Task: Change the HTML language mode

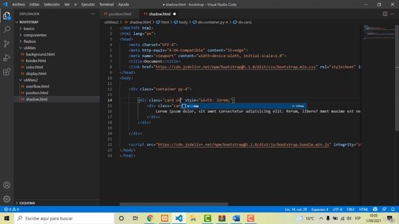Action: coord(363,209)
